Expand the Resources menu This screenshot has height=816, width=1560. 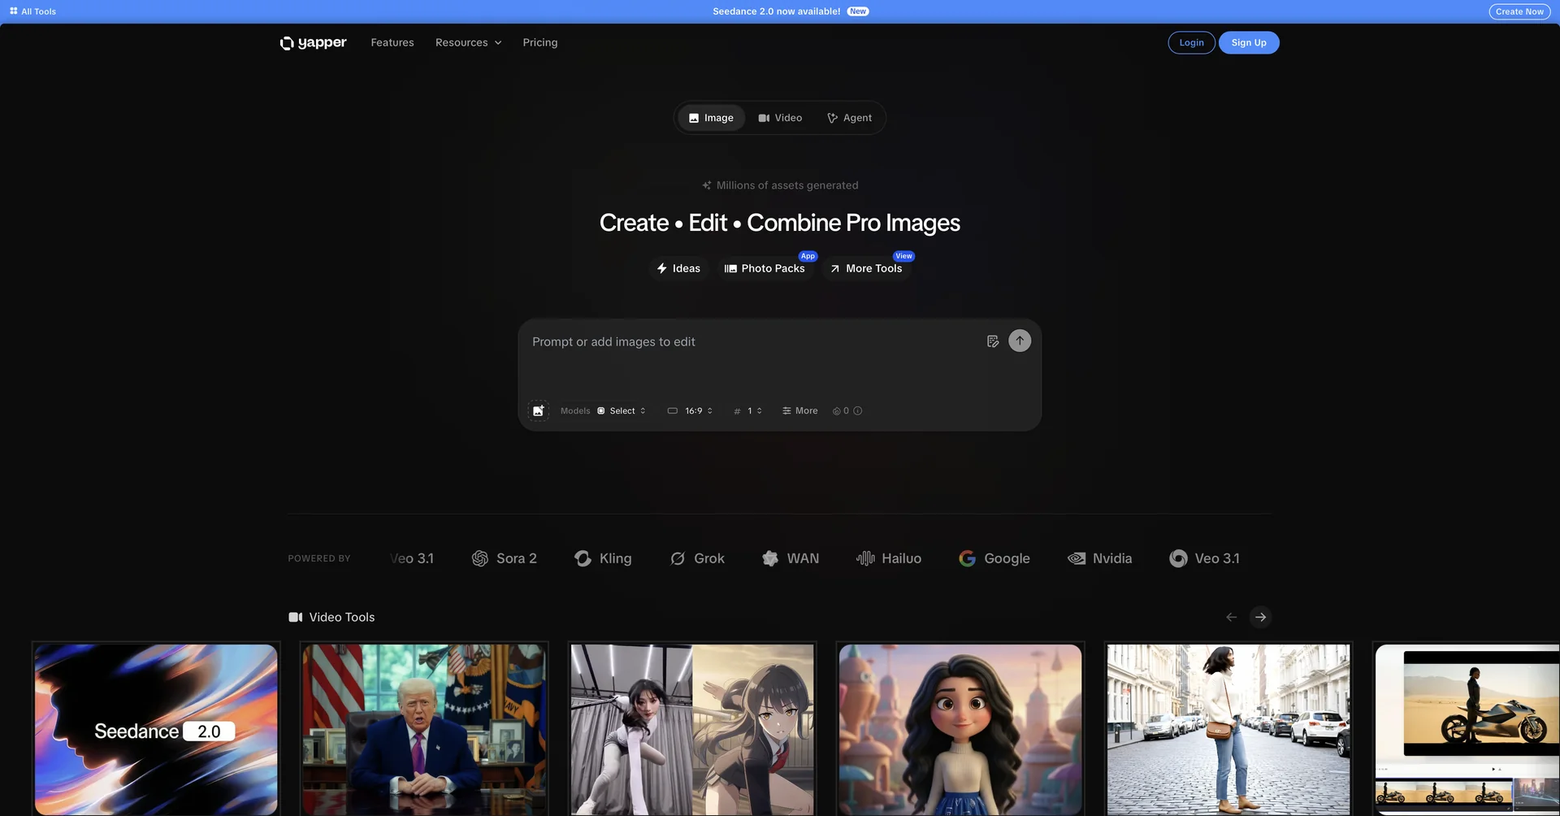[468, 43]
